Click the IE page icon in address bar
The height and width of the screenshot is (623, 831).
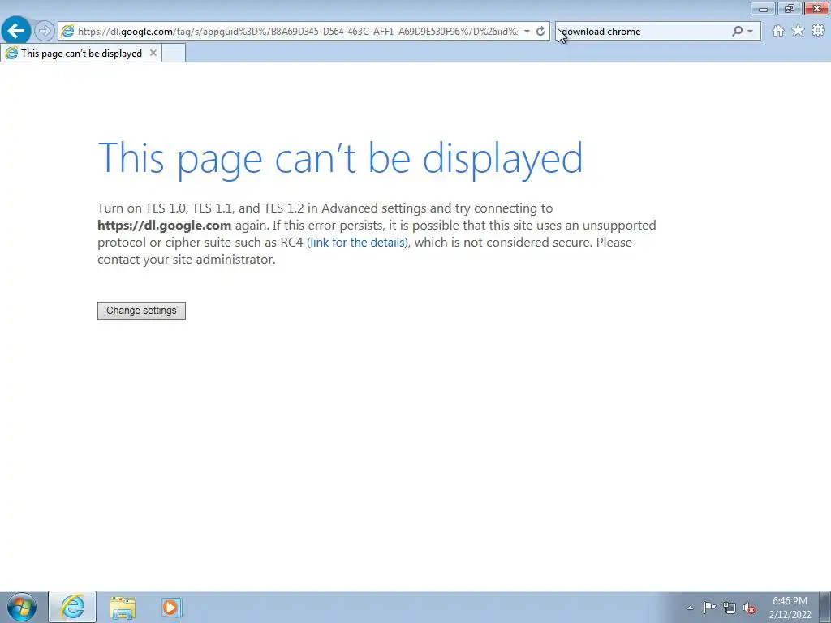pyautogui.click(x=67, y=32)
